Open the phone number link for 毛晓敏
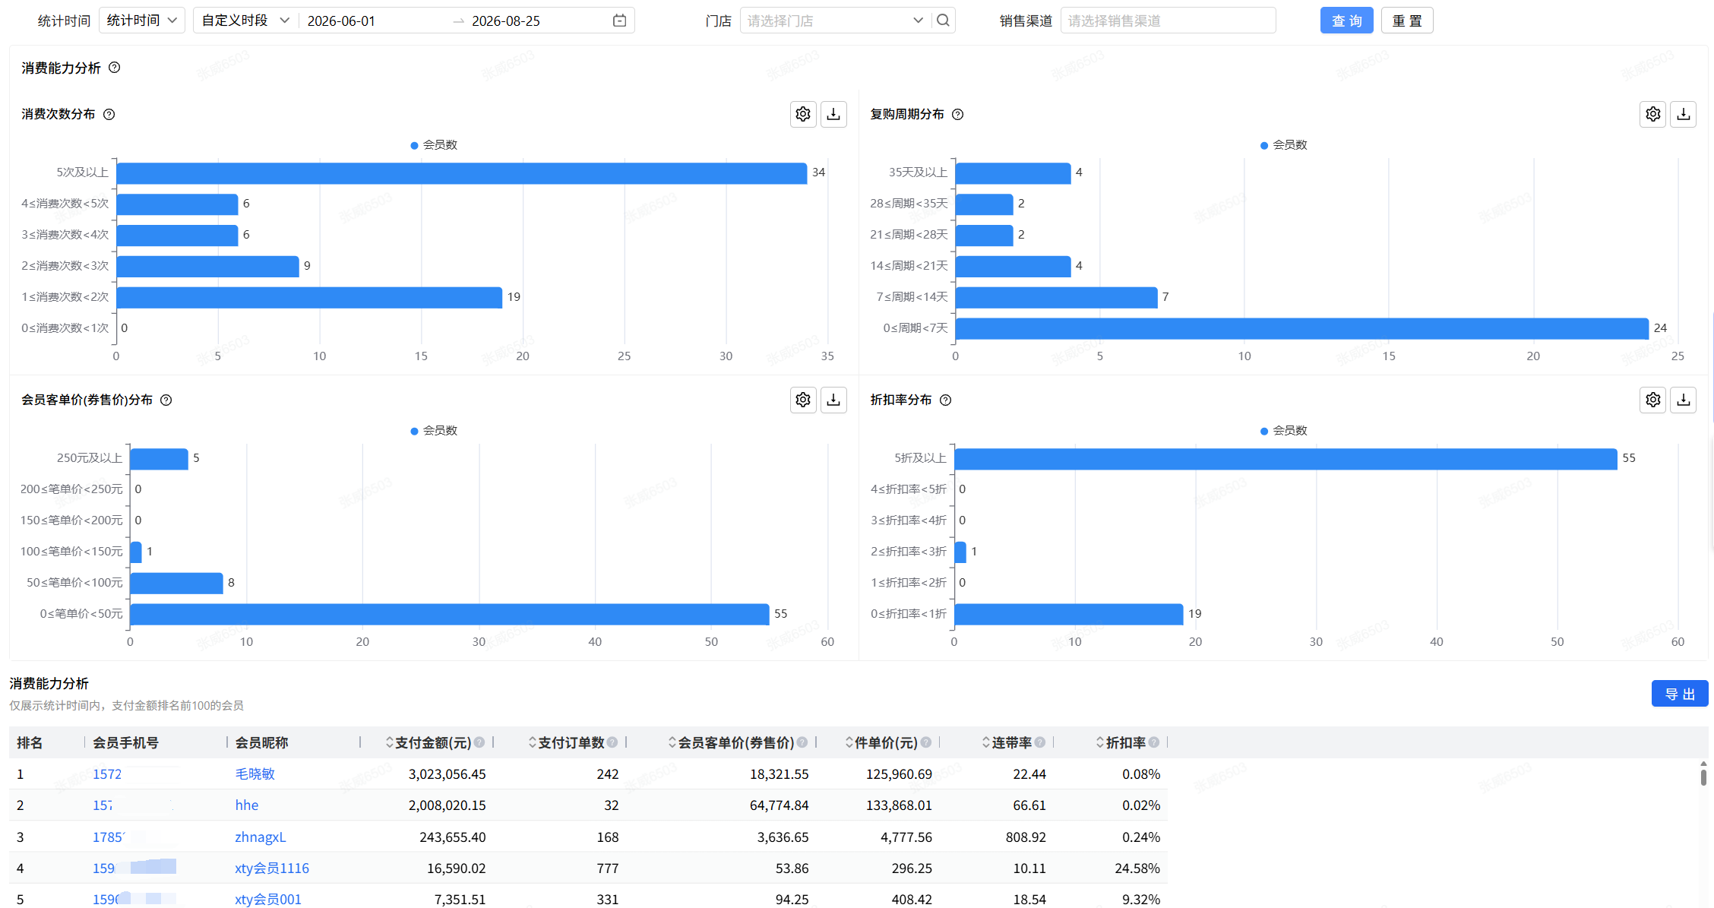Screen dimensions: 1714x908 (x=107, y=774)
